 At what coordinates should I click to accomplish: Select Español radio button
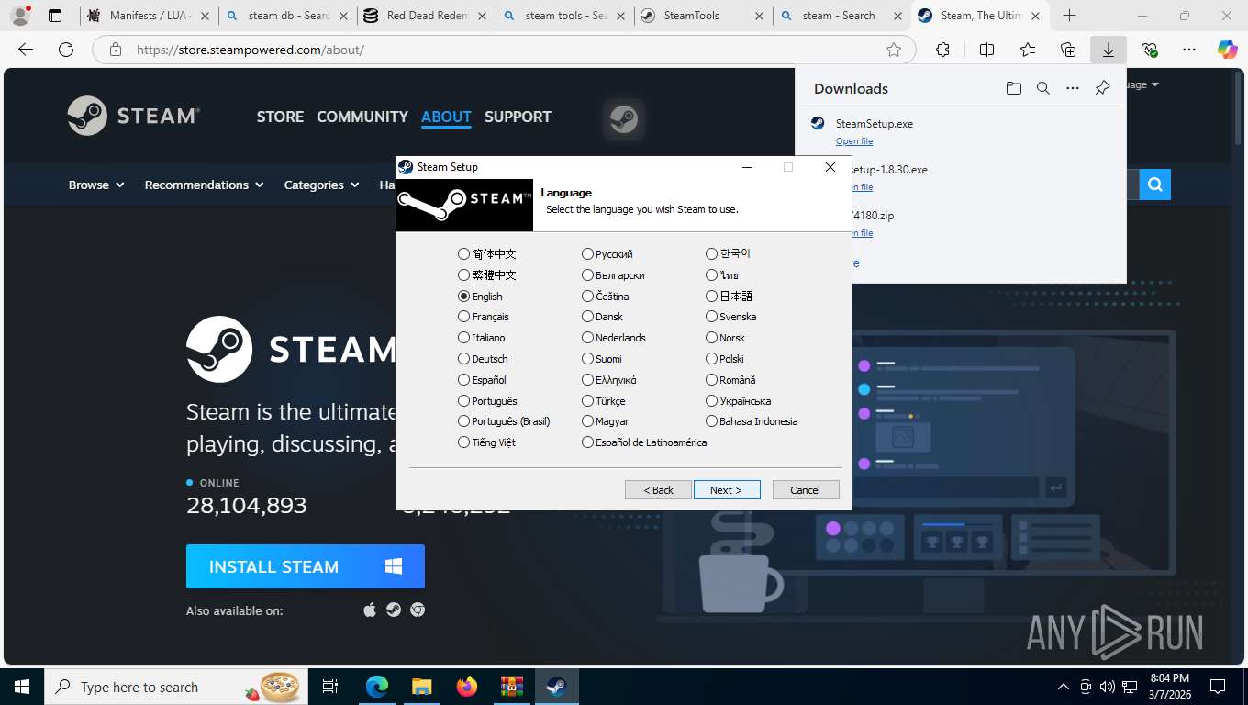pyautogui.click(x=464, y=380)
